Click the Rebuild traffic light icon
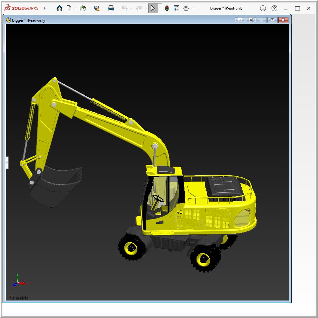This screenshot has width=318, height=318. coord(167,8)
